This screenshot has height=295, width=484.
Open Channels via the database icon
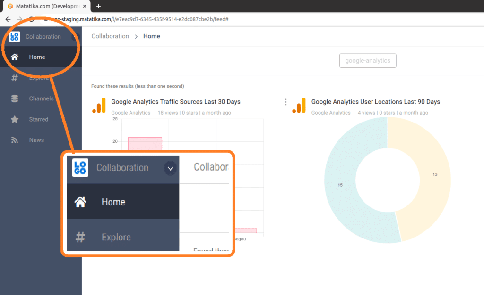(15, 98)
